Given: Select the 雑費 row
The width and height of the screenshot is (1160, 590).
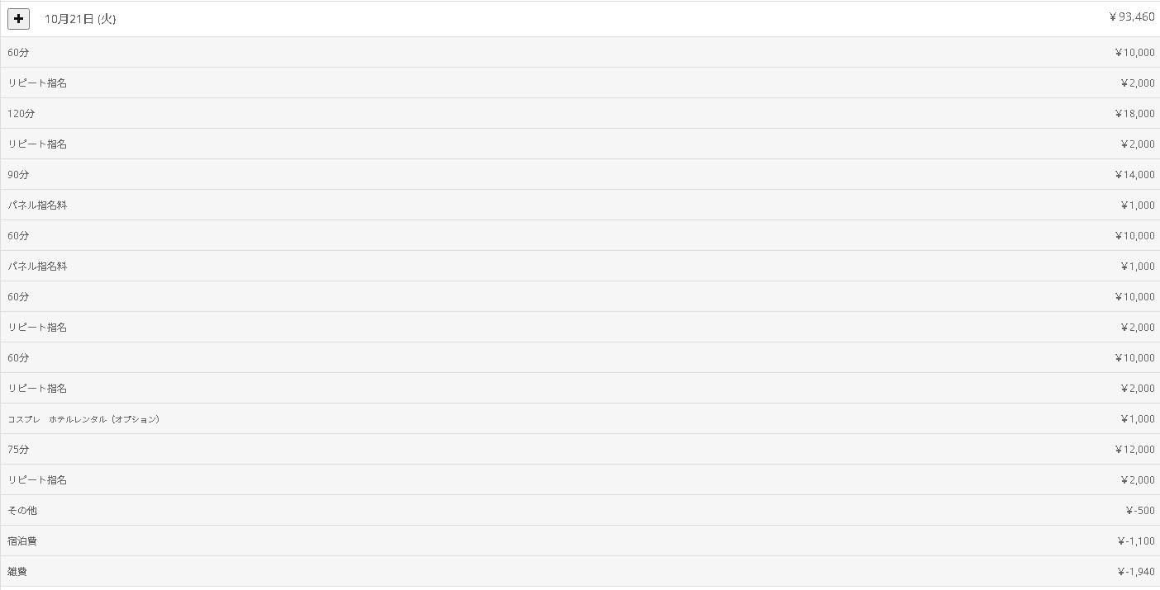Looking at the screenshot, I should click(17, 572).
